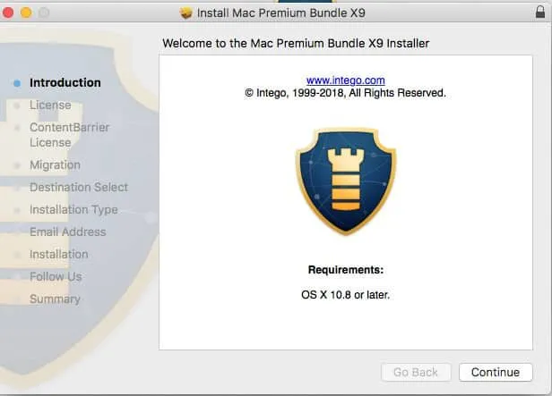The width and height of the screenshot is (552, 396).
Task: Click the installer package icon in title
Action: point(185,13)
